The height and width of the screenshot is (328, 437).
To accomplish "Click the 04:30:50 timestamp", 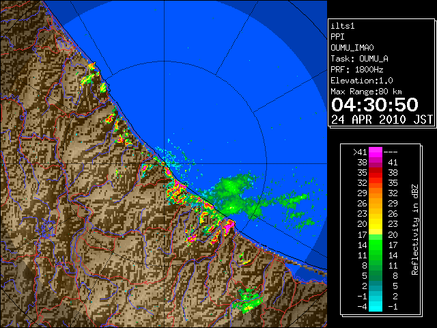I will [375, 105].
